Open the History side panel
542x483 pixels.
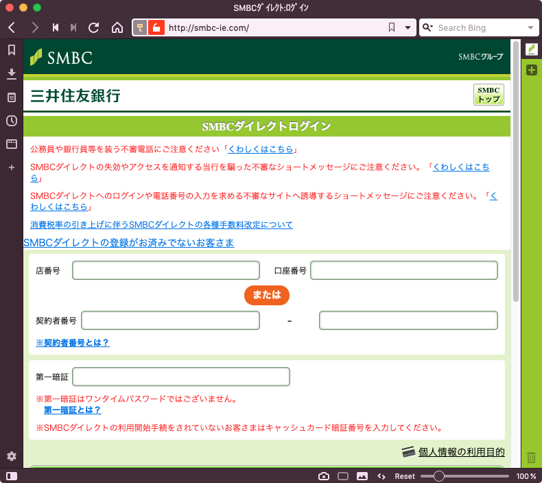pyautogui.click(x=12, y=121)
